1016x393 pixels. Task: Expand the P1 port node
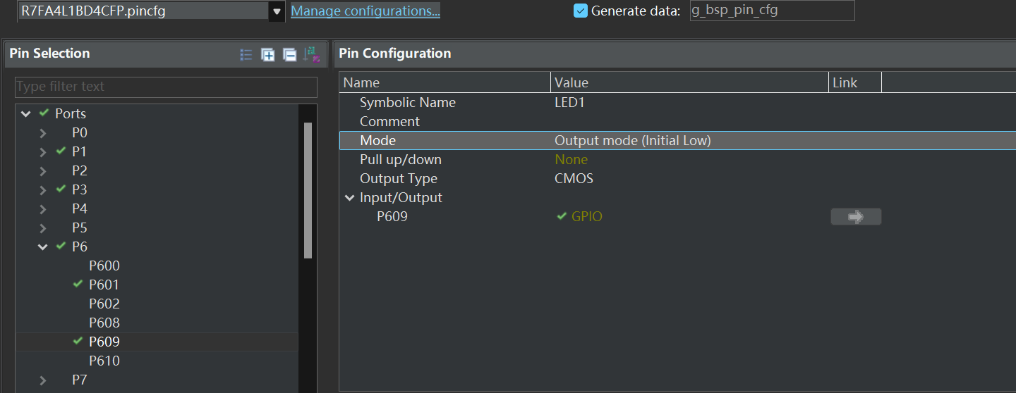point(43,152)
